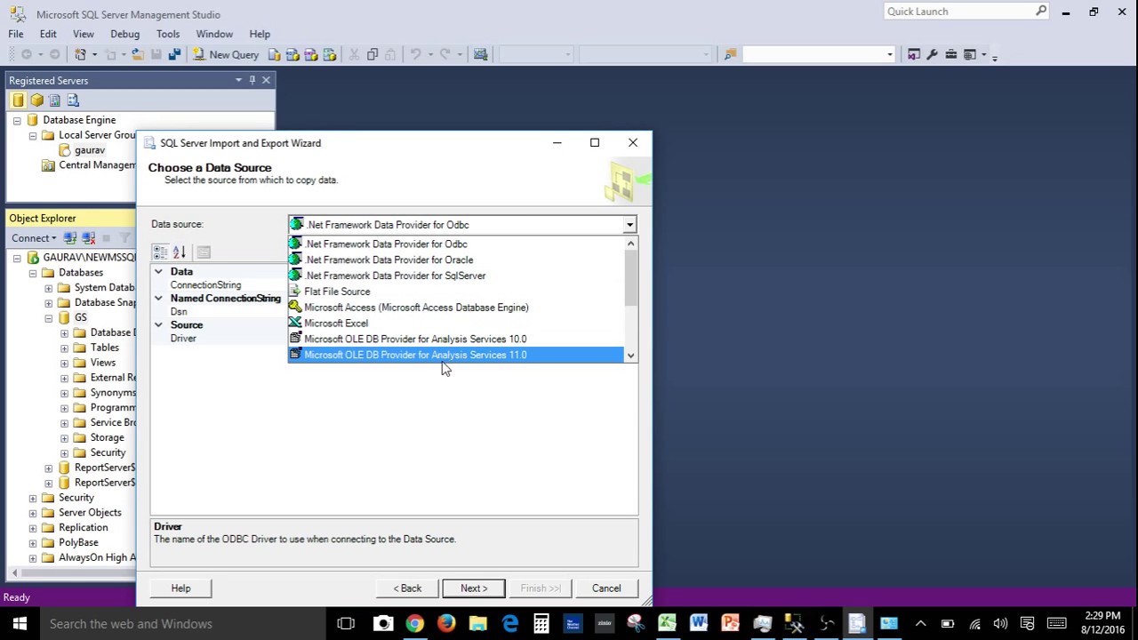Click the Copy toolbar icon
Image resolution: width=1138 pixels, height=640 pixels.
373,54
